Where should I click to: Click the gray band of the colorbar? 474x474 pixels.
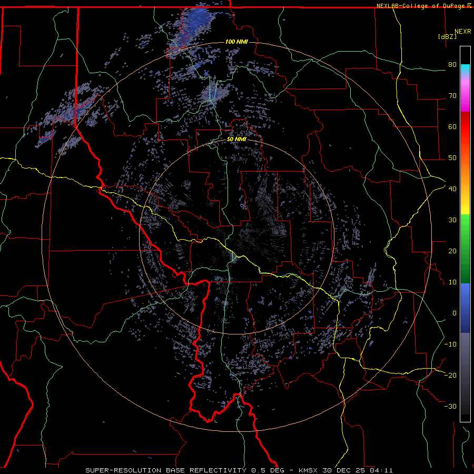coord(465,373)
